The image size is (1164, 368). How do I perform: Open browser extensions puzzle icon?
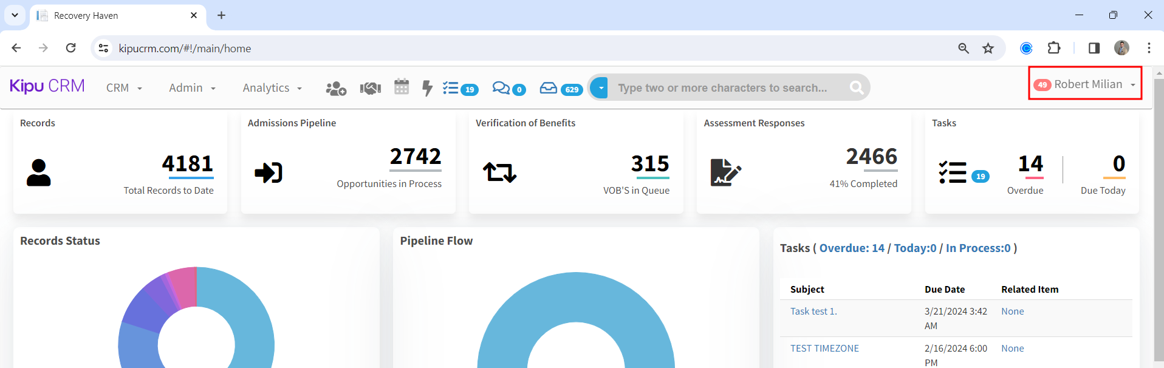(1054, 49)
